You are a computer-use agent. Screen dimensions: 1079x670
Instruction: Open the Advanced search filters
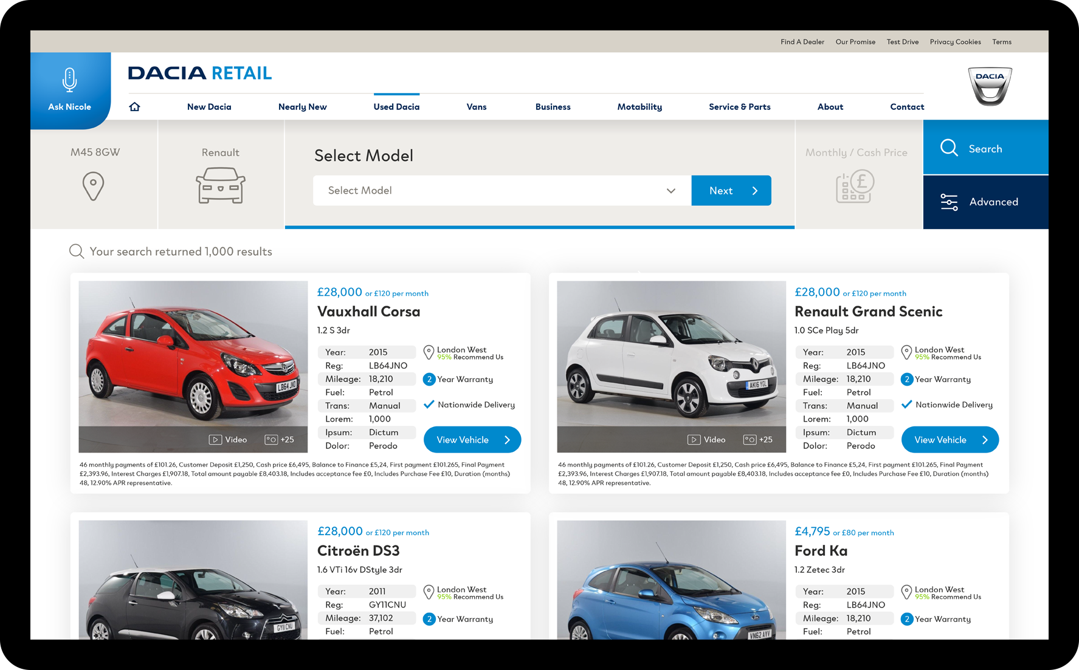pos(985,202)
